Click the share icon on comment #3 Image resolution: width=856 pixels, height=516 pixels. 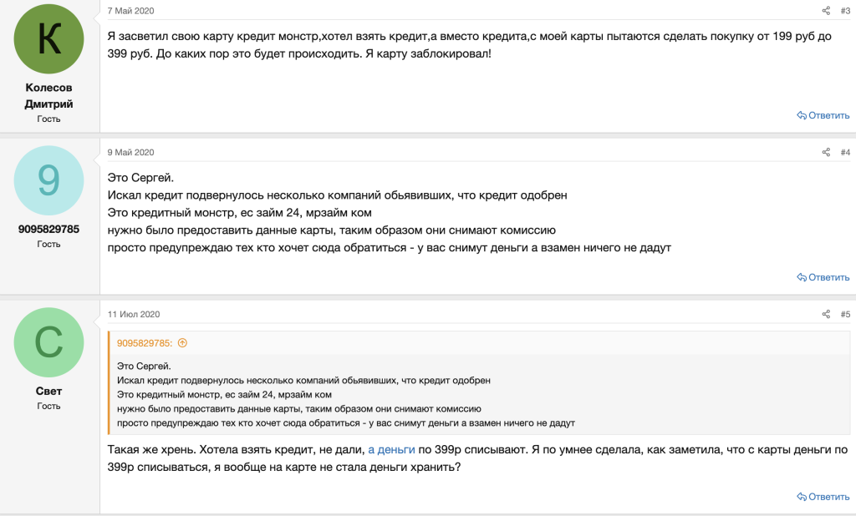click(824, 10)
